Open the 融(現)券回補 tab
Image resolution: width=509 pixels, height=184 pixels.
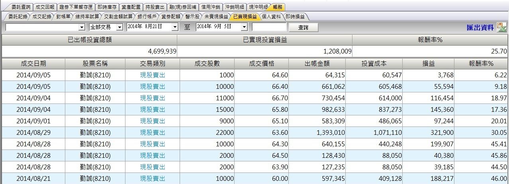tap(182, 7)
